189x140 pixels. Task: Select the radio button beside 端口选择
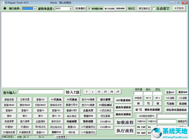(5, 8)
